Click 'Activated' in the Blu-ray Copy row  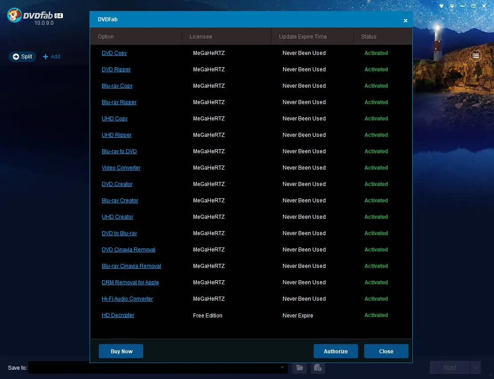coord(376,85)
